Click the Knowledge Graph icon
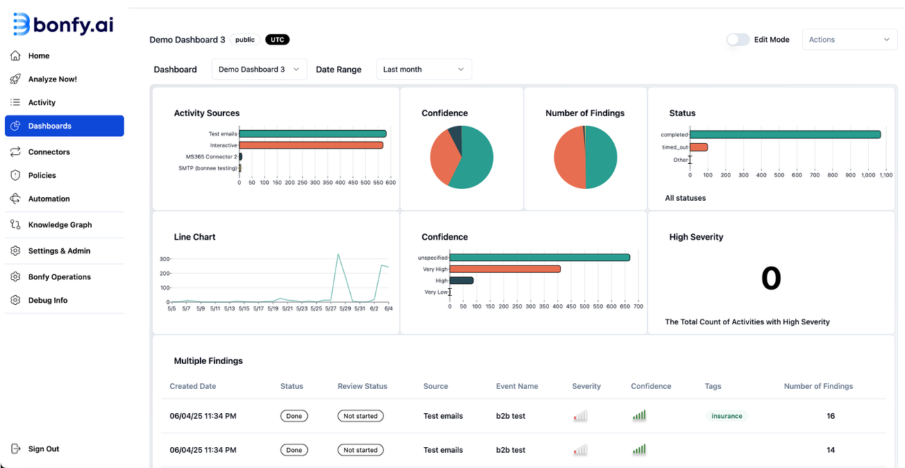 [x=15, y=225]
